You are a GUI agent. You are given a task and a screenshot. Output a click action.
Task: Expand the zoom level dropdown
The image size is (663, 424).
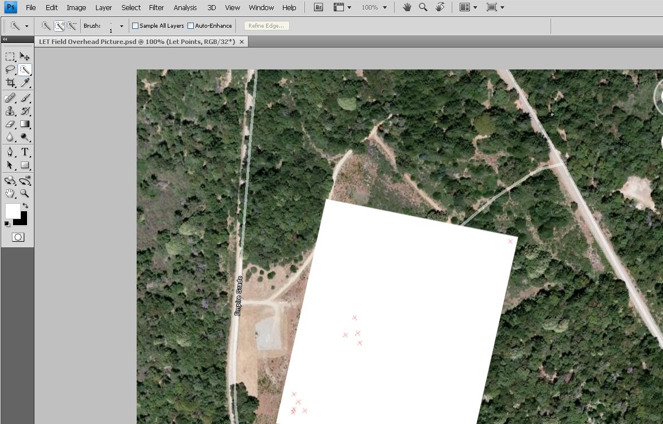coord(385,8)
